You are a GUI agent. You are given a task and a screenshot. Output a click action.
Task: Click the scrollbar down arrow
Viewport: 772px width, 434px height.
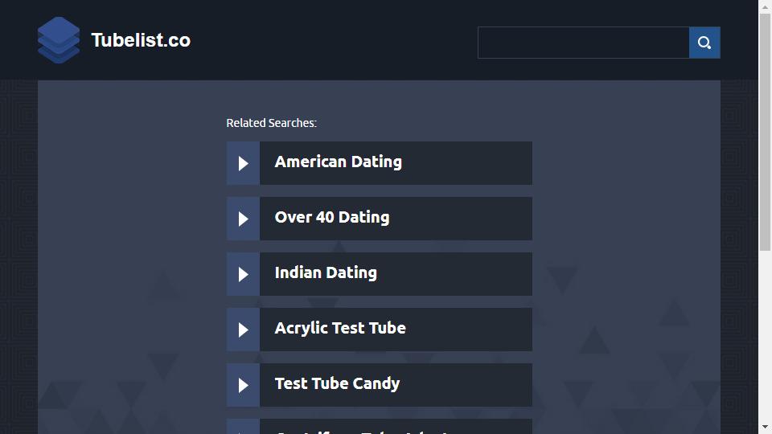[765, 427]
